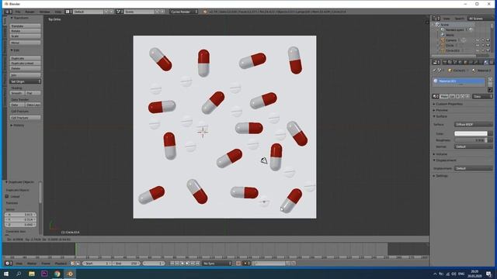Click the End frame field
Image resolution: width=497 pixels, height=279 pixels.
pyautogui.click(x=126, y=263)
